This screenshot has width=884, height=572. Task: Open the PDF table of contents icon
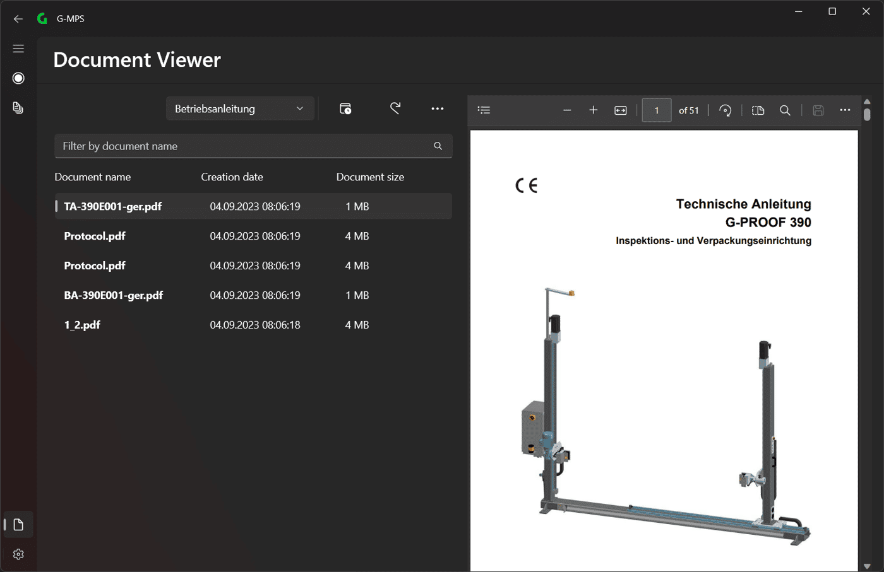(484, 110)
